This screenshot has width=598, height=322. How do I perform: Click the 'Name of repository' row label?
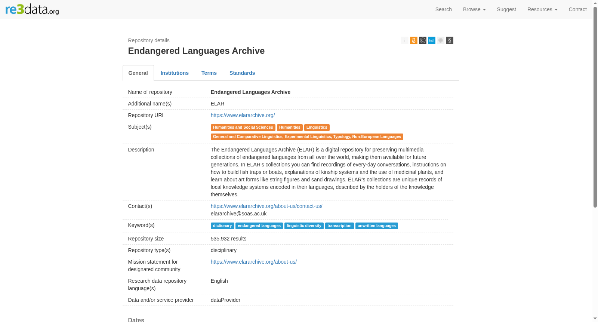pos(150,92)
